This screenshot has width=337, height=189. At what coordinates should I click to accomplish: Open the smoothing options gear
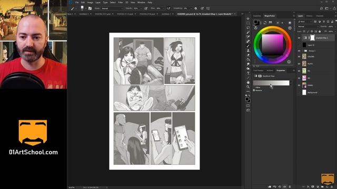pyautogui.click(x=195, y=8)
